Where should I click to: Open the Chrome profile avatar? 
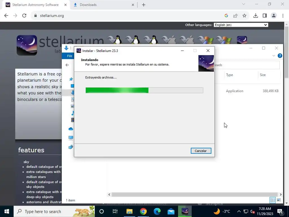[x=274, y=16]
